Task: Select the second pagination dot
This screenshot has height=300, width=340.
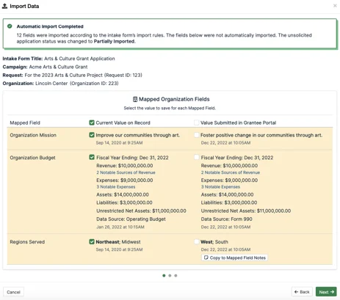Action: pyautogui.click(x=170, y=276)
